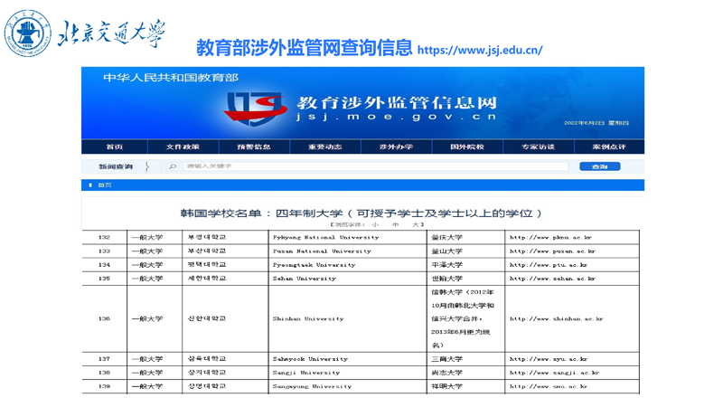This screenshot has height=407, width=723.
Task: Click 一般大学 in row 136
Action: 147,319
